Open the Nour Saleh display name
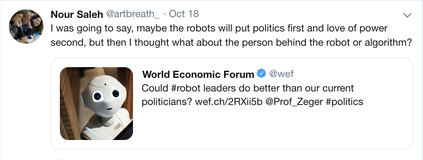 (x=76, y=14)
